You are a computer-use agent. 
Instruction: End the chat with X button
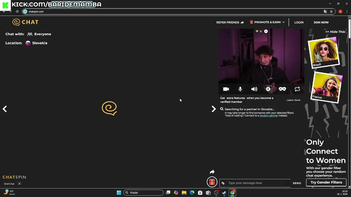(19, 184)
